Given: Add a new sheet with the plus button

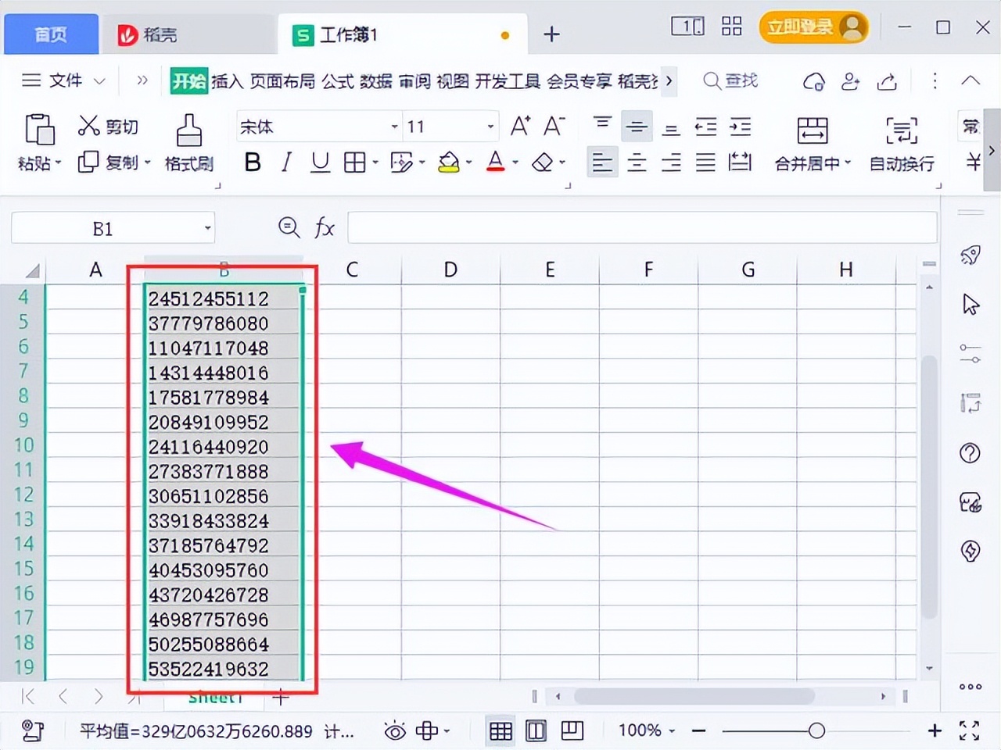Looking at the screenshot, I should (x=281, y=698).
